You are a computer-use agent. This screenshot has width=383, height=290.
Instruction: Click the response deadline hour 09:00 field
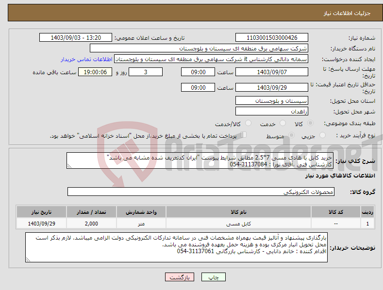(198, 72)
